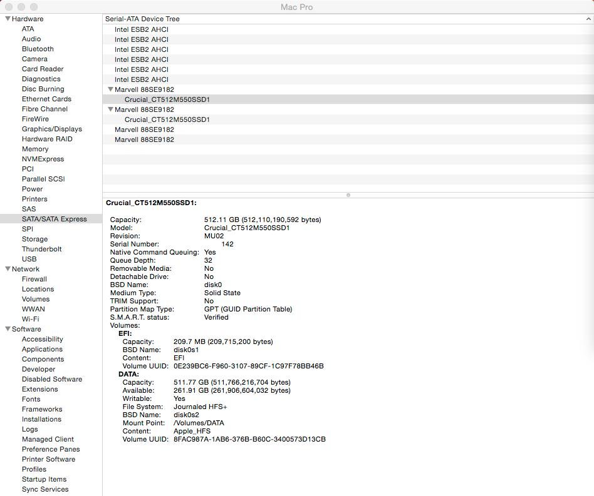Image resolution: width=594 pixels, height=496 pixels.
Task: Select Fibre Channel in the sidebar
Action: click(x=44, y=109)
